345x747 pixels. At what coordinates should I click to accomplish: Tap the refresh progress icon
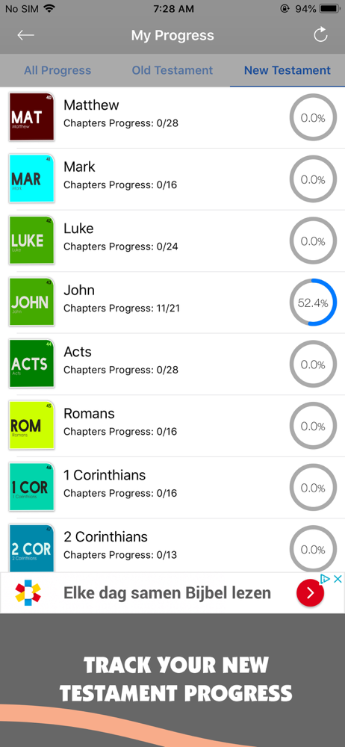(x=320, y=35)
